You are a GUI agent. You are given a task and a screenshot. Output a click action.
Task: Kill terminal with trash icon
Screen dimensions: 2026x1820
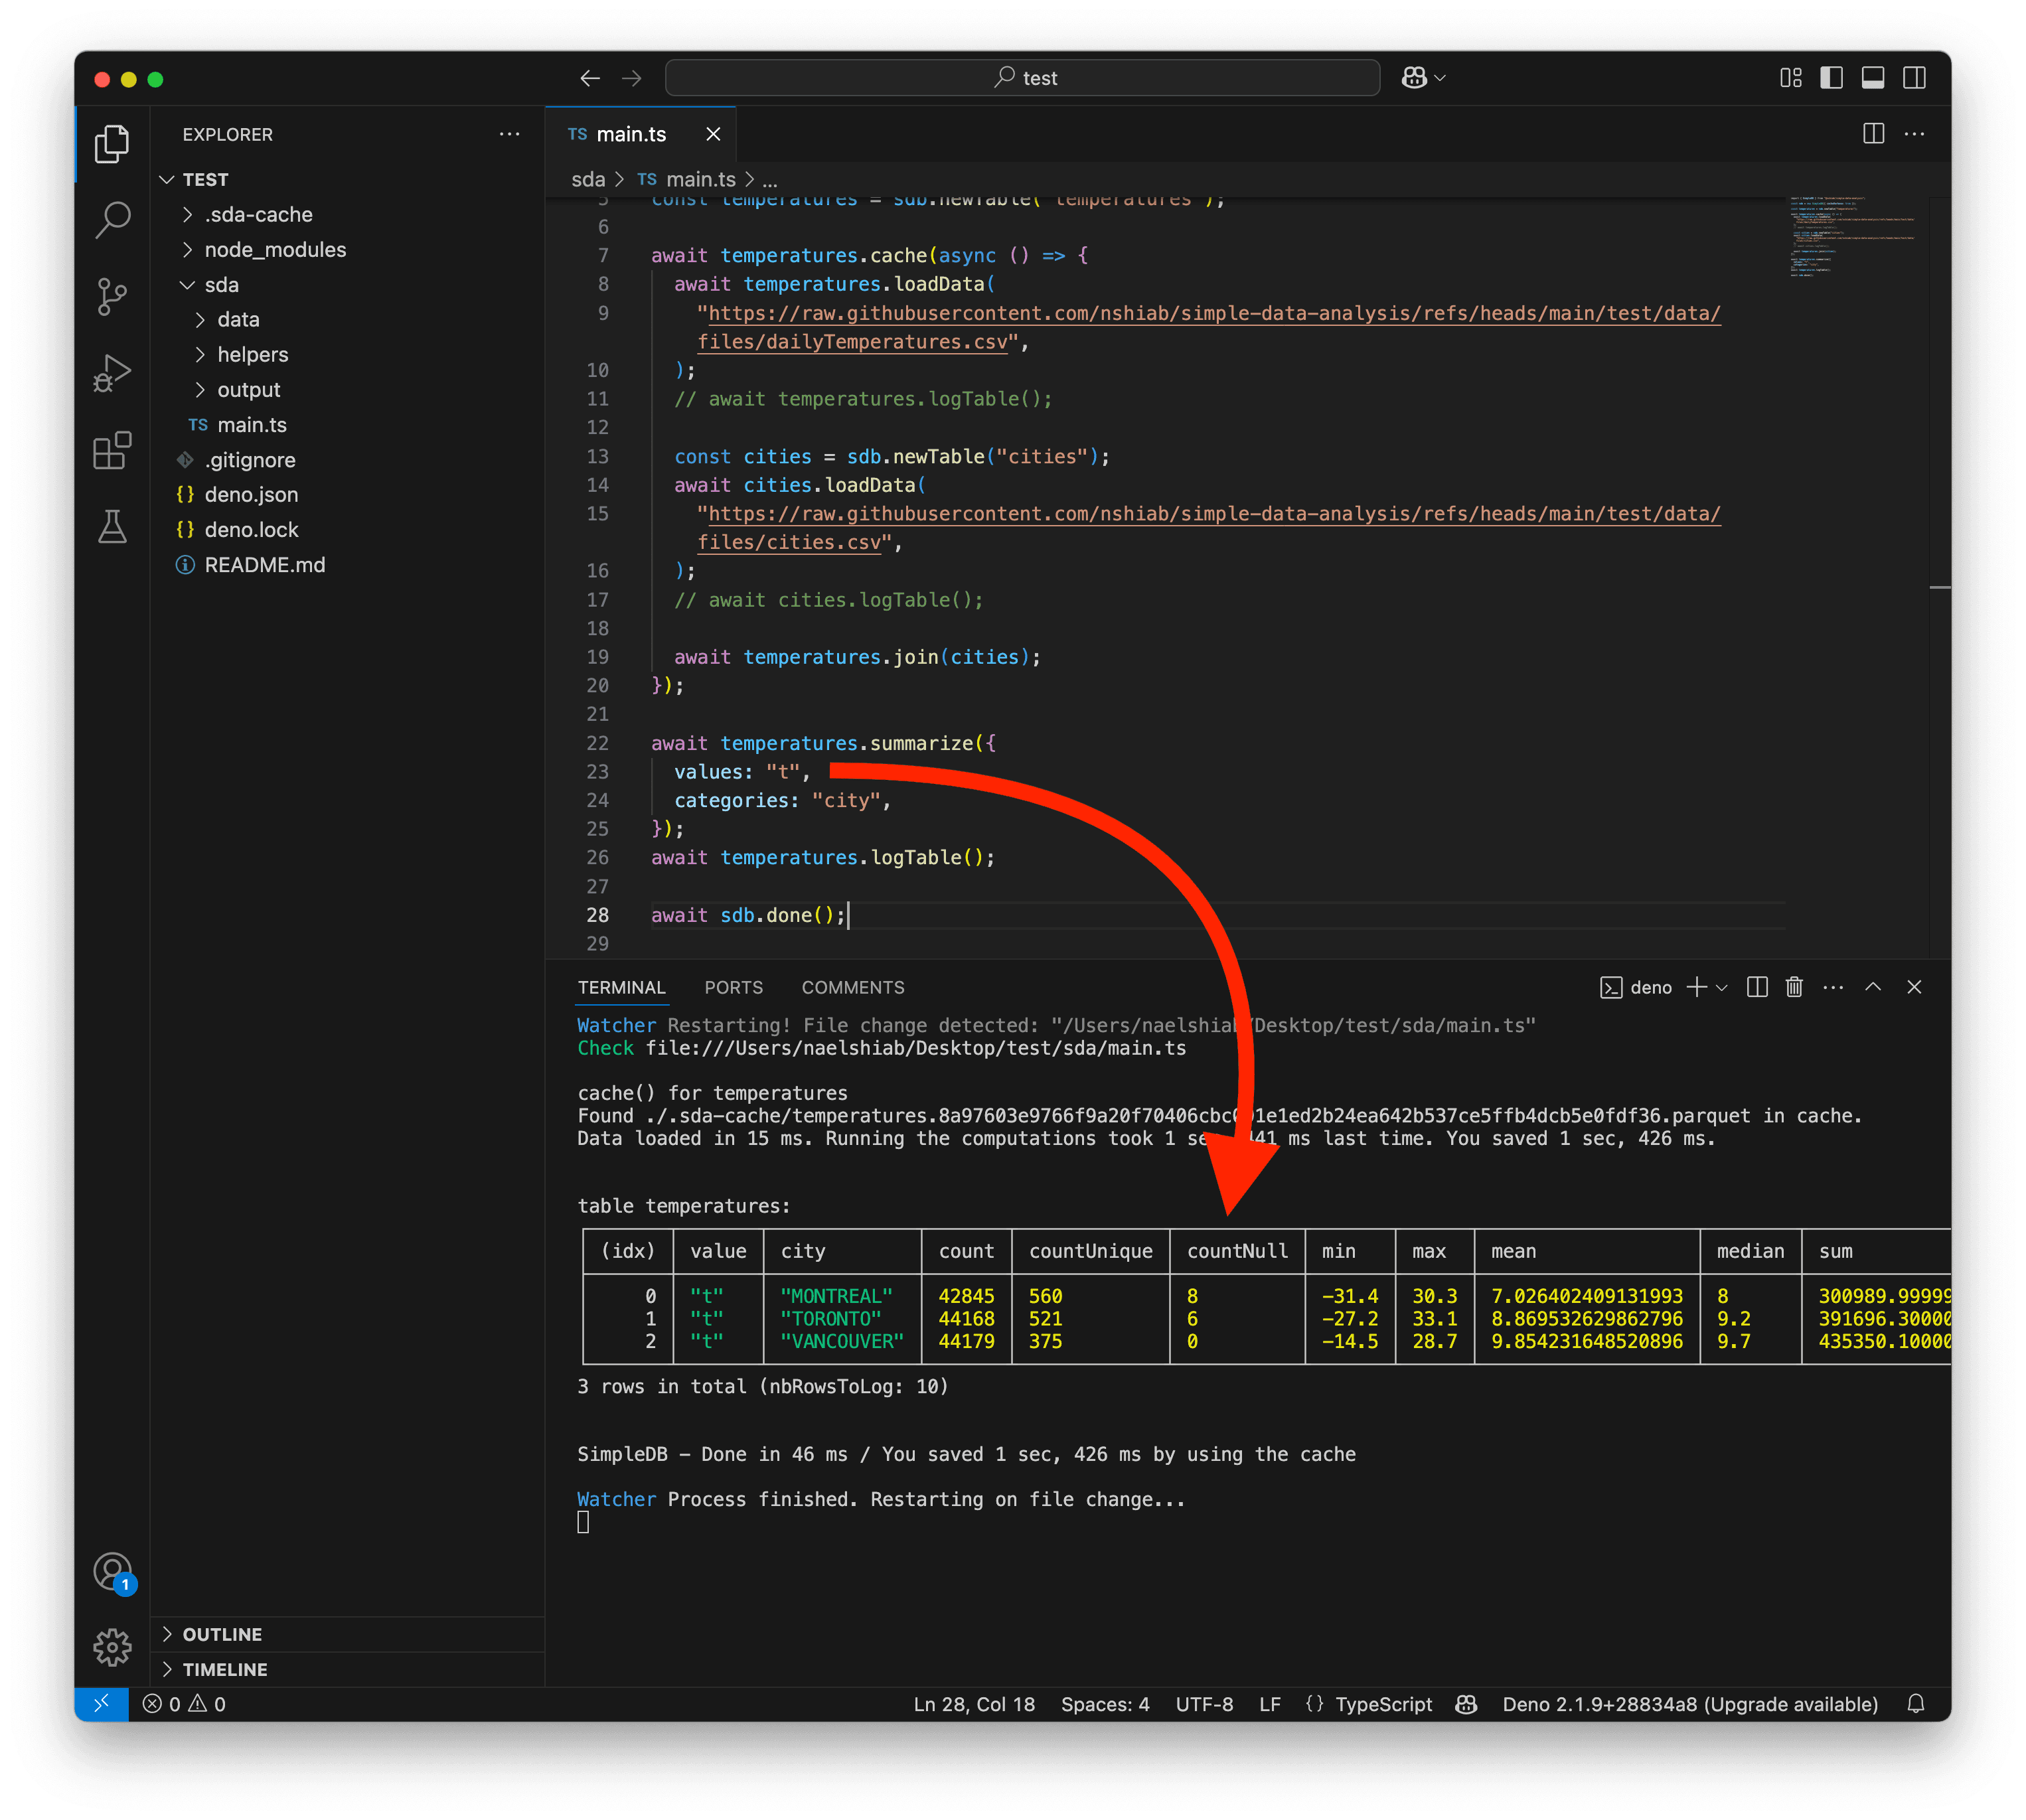tap(1795, 988)
